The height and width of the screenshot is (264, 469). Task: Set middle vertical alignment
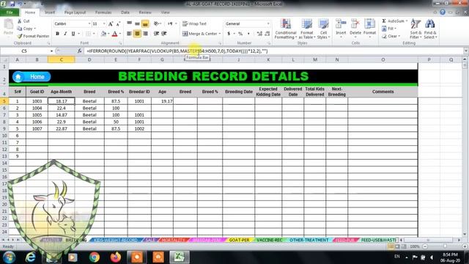click(x=137, y=23)
